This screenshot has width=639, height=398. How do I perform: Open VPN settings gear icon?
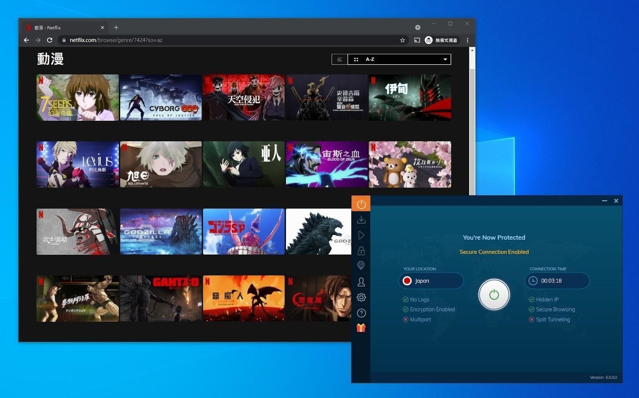[x=361, y=297]
